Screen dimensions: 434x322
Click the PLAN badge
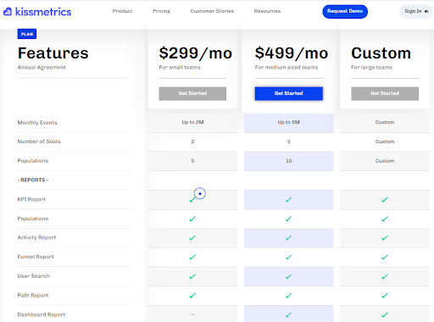(27, 34)
